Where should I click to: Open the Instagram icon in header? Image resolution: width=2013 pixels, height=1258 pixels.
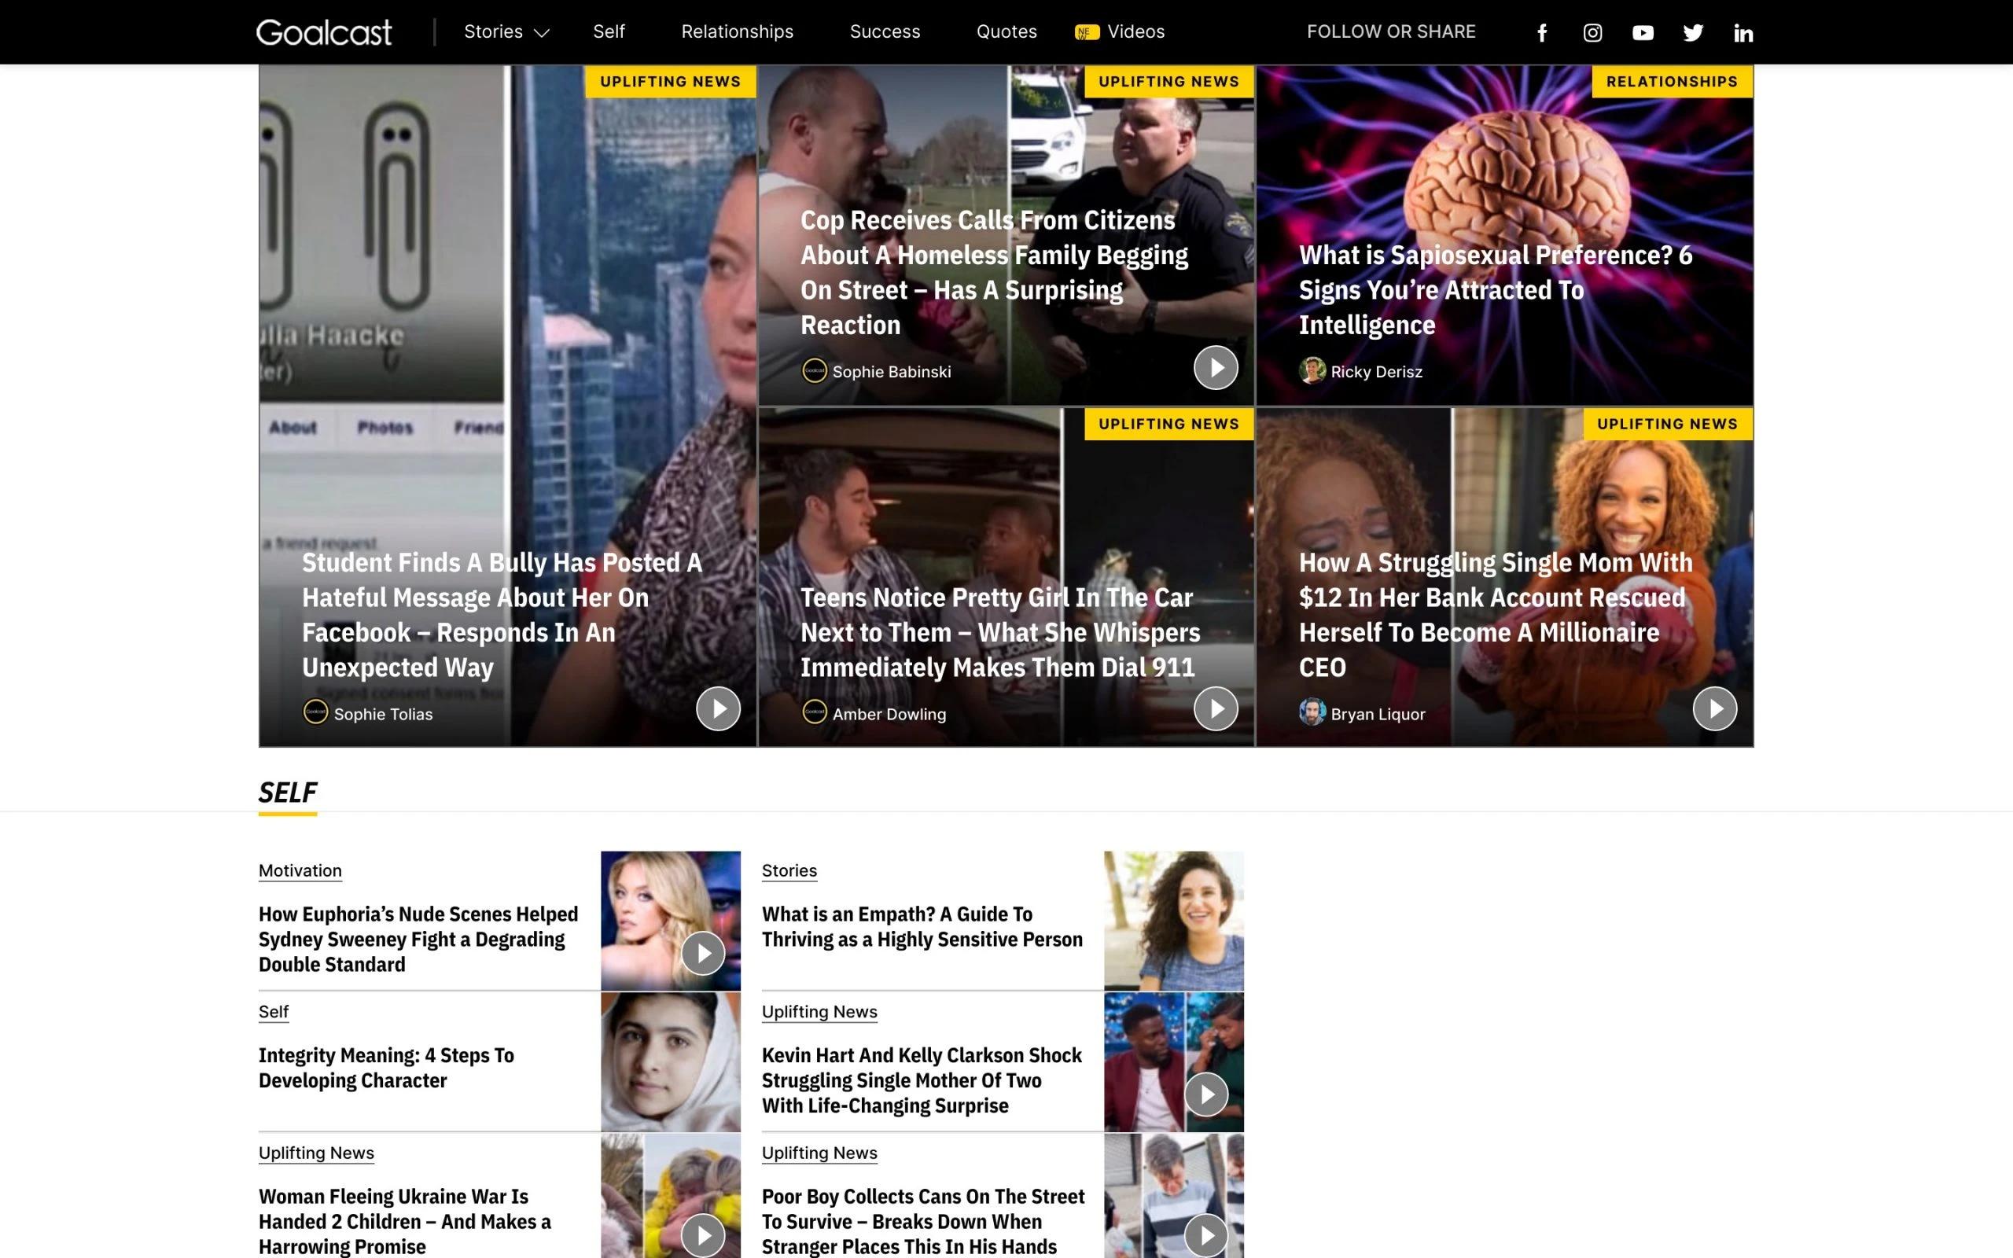(x=1592, y=32)
